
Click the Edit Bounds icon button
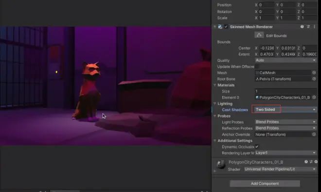(x=259, y=35)
